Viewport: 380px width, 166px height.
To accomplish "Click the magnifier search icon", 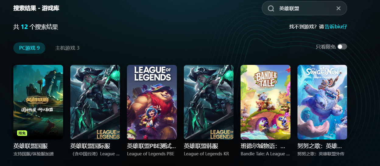I will pyautogui.click(x=271, y=9).
